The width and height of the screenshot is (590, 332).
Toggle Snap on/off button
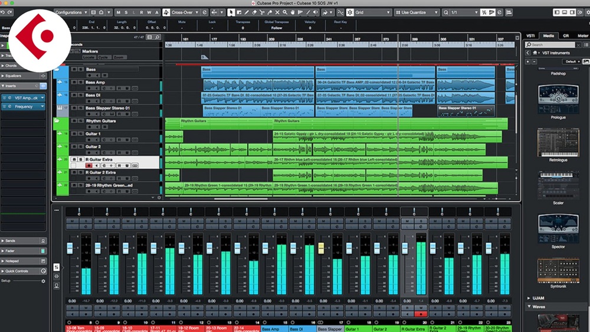(350, 12)
